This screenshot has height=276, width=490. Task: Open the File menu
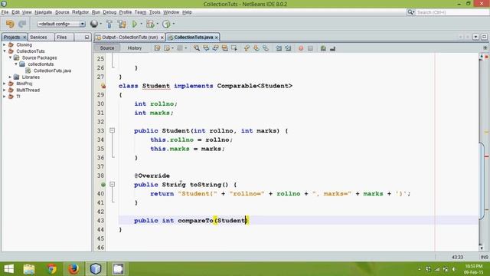5,12
